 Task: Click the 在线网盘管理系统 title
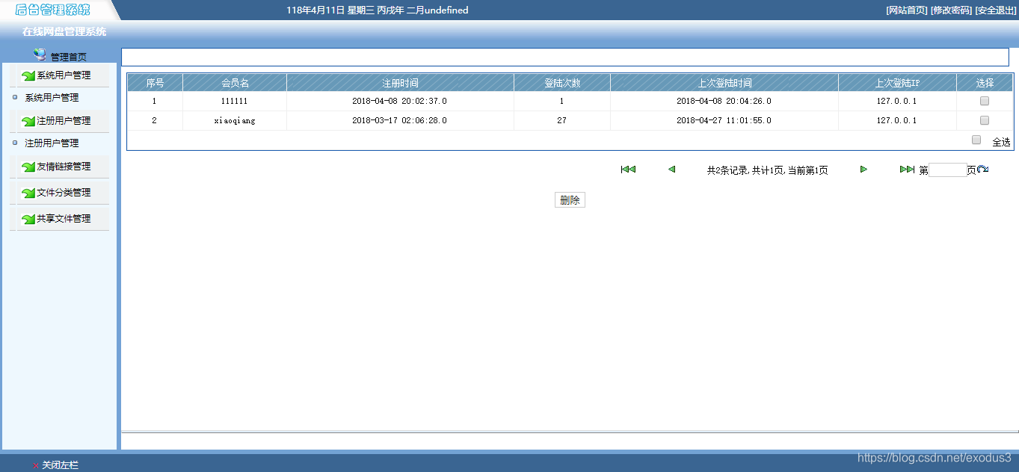(x=64, y=32)
